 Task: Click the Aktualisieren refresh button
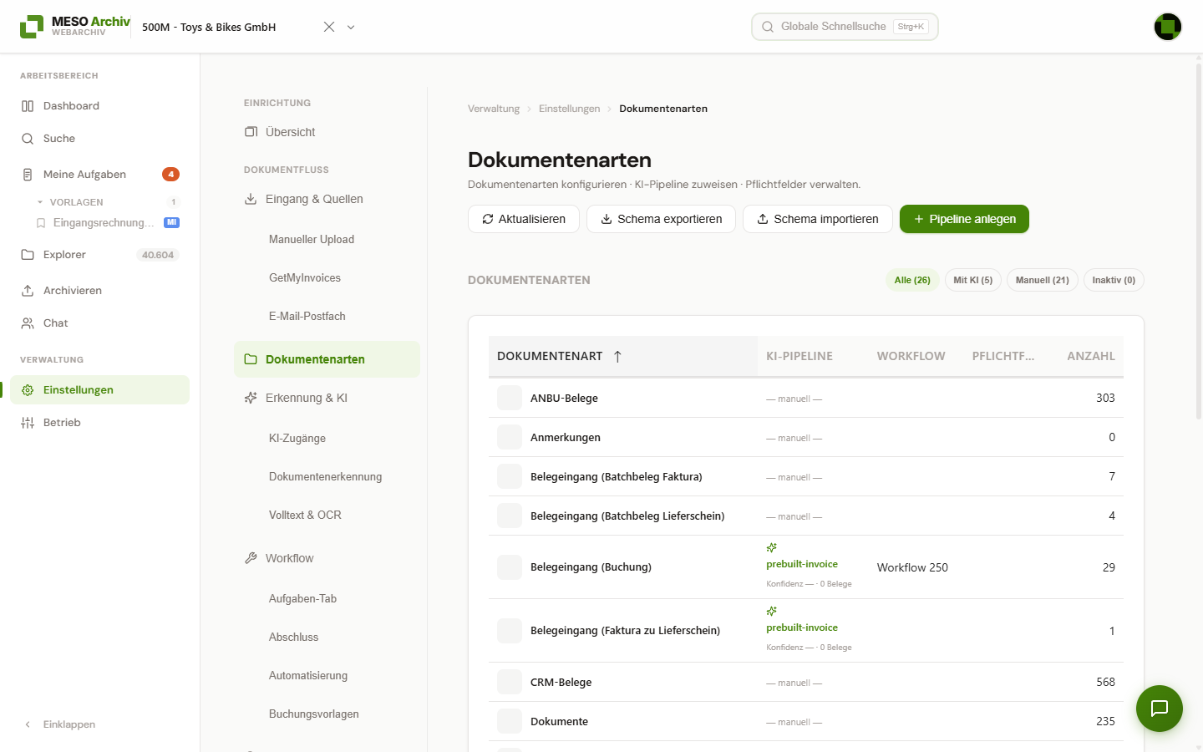(x=524, y=219)
